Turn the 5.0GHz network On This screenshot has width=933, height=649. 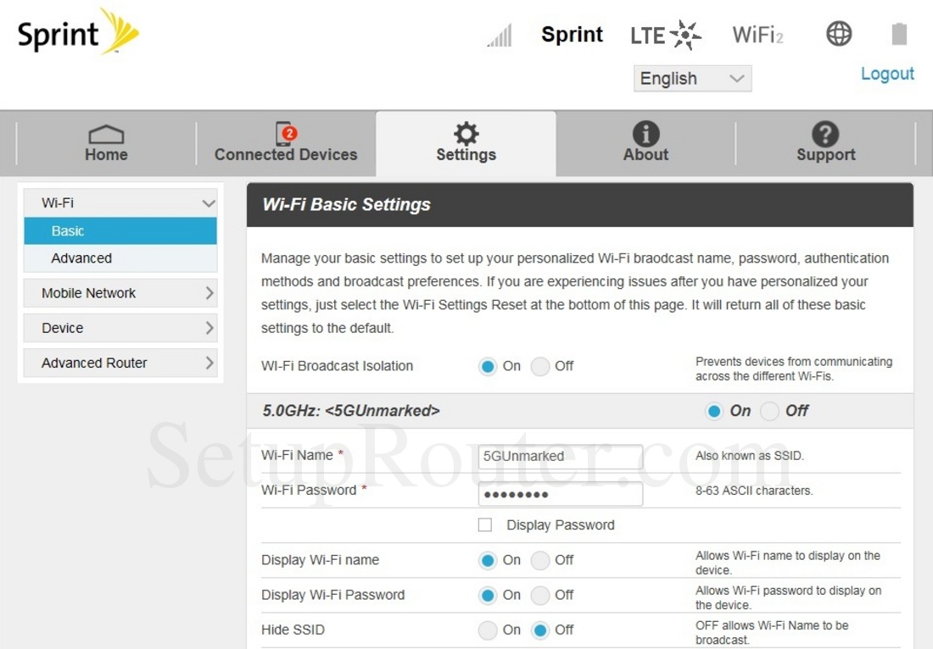[x=713, y=411]
